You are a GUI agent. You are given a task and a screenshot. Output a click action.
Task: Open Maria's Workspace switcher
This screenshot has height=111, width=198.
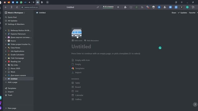15,13
